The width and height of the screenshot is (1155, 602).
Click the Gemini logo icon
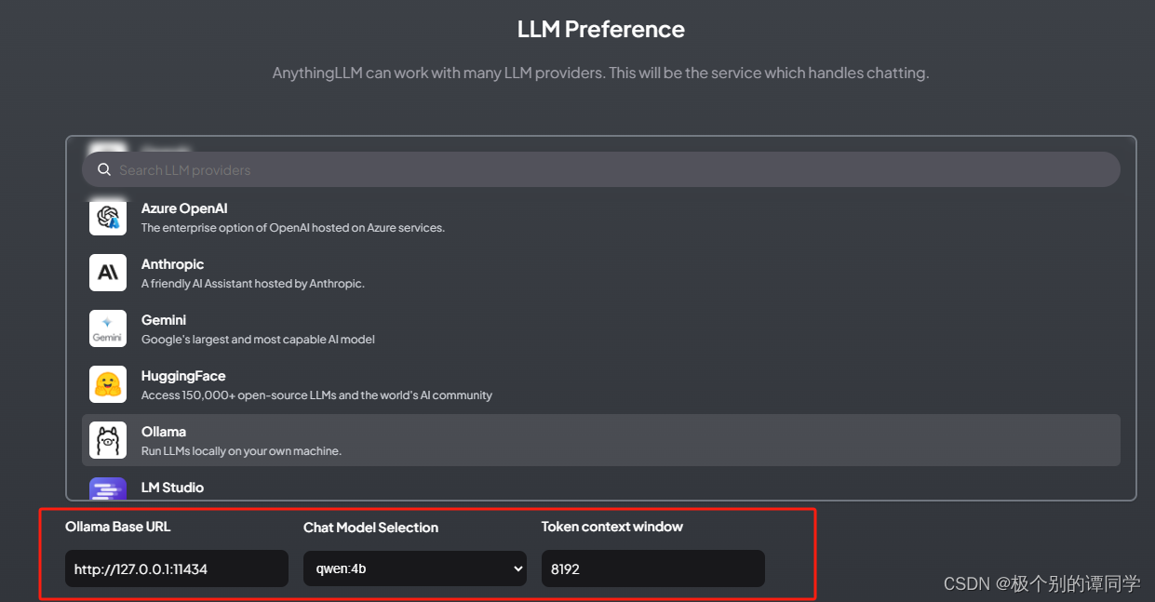tap(108, 328)
